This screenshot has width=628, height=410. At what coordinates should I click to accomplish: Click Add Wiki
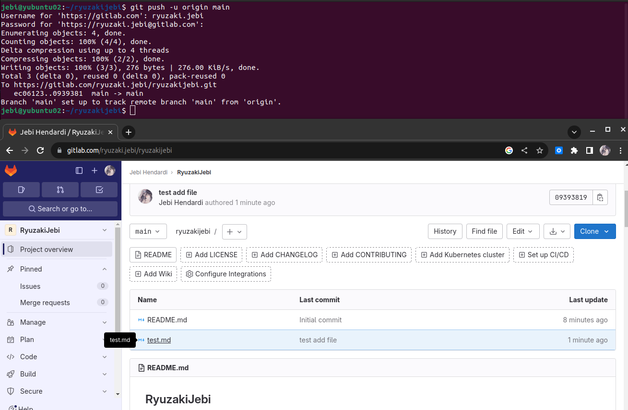point(153,274)
